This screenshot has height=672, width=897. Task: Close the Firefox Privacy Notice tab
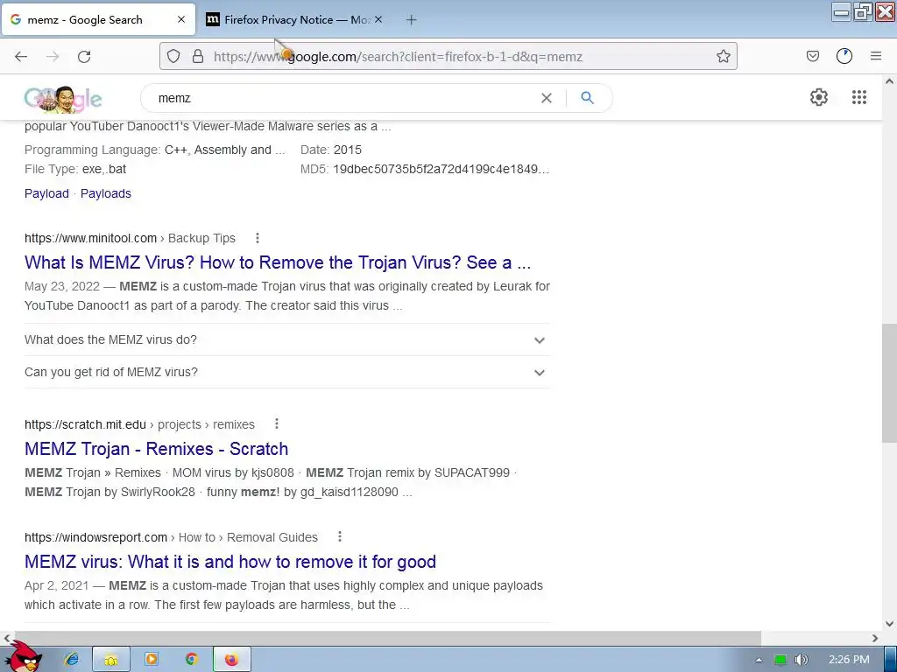(378, 19)
